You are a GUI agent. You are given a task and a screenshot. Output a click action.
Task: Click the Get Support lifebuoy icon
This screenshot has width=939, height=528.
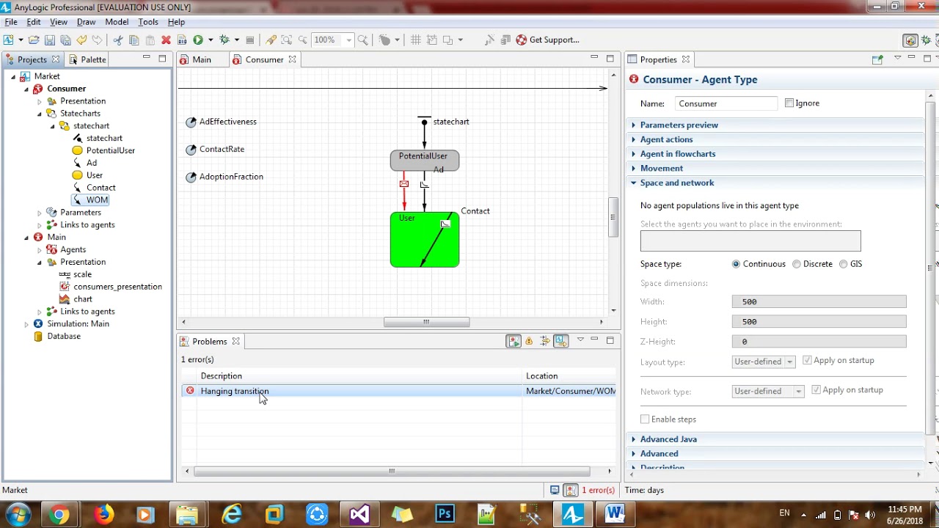(x=522, y=40)
